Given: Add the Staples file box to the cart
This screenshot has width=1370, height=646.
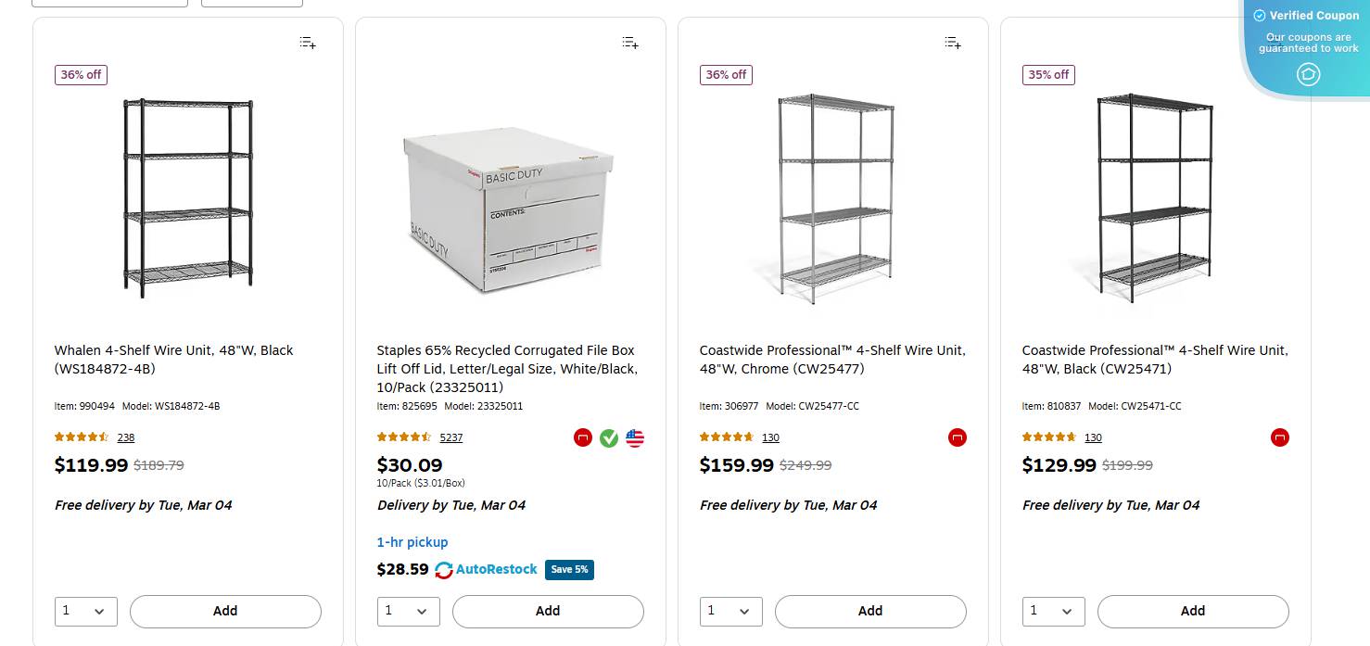Looking at the screenshot, I should (548, 611).
